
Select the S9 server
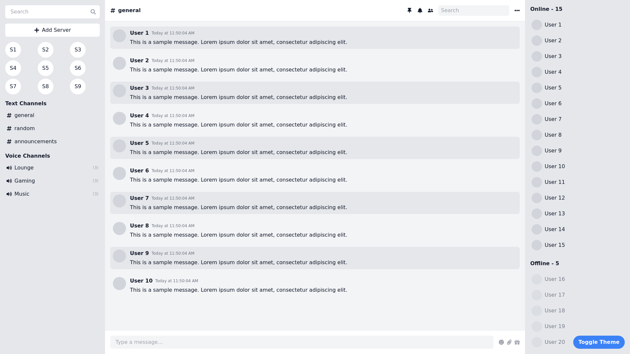[78, 87]
